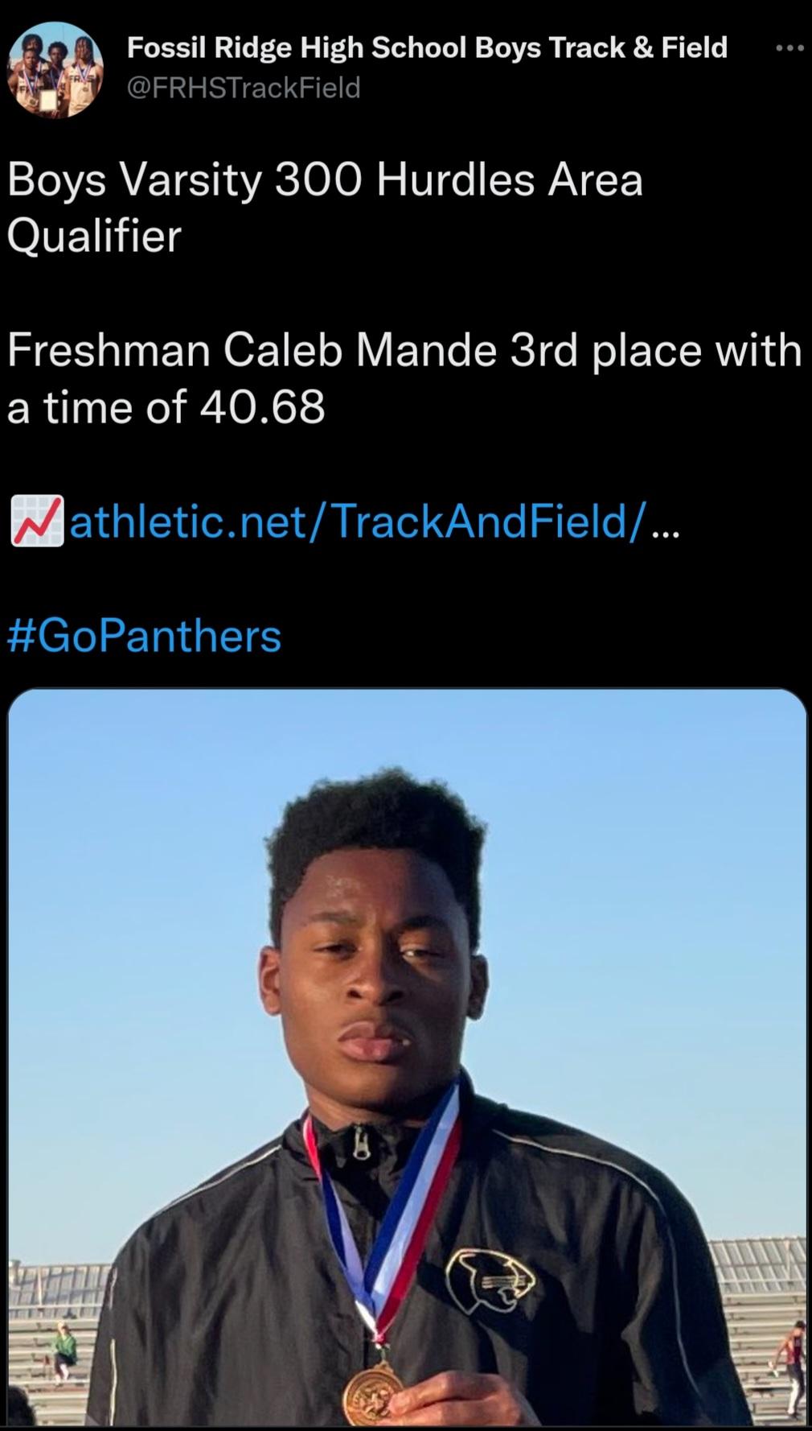812x1431 pixels.
Task: Click the word "Qualifier" in the tweet
Action: tap(95, 237)
